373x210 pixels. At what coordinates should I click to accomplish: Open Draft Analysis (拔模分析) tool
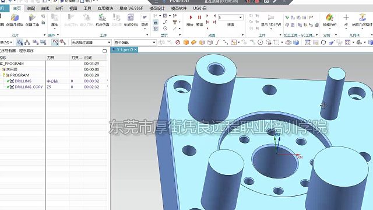tap(329, 20)
